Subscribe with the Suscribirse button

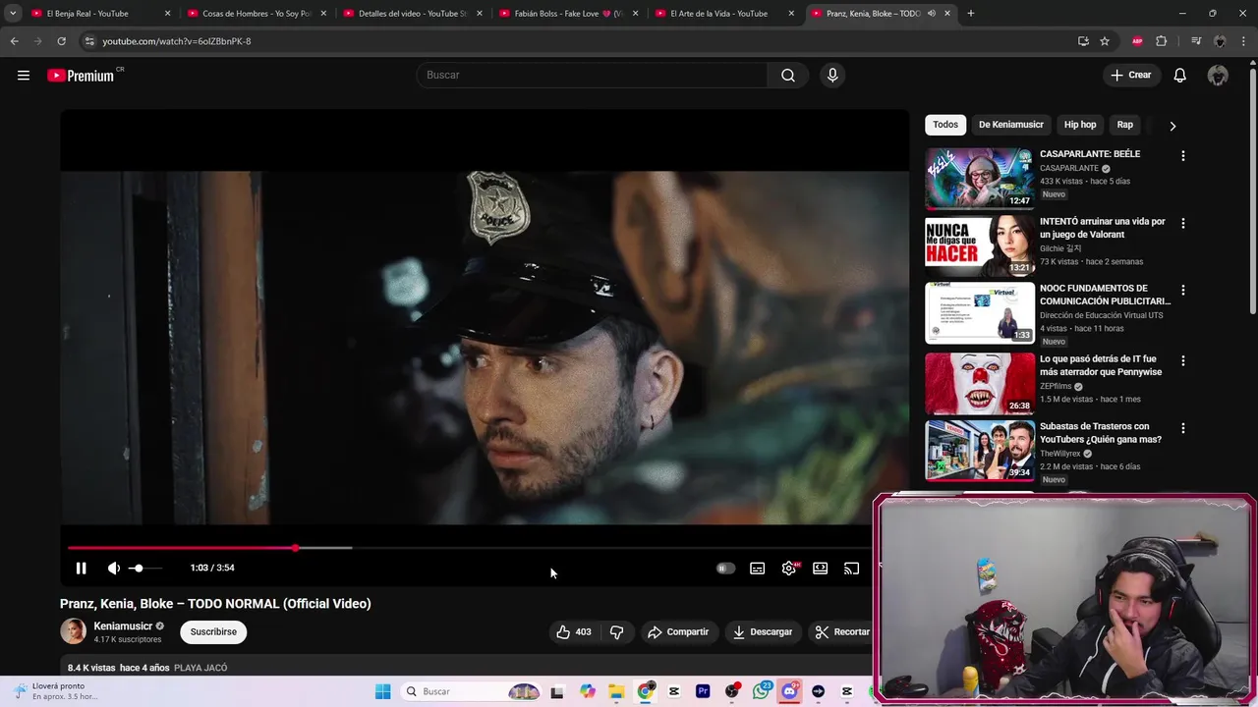[213, 632]
